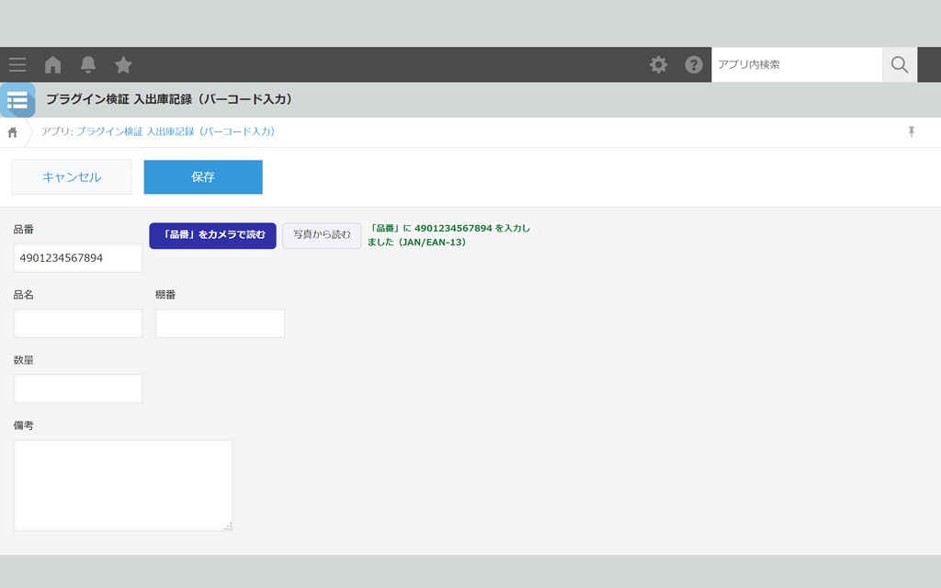
Task: Click 写真から読む button
Action: coord(322,235)
